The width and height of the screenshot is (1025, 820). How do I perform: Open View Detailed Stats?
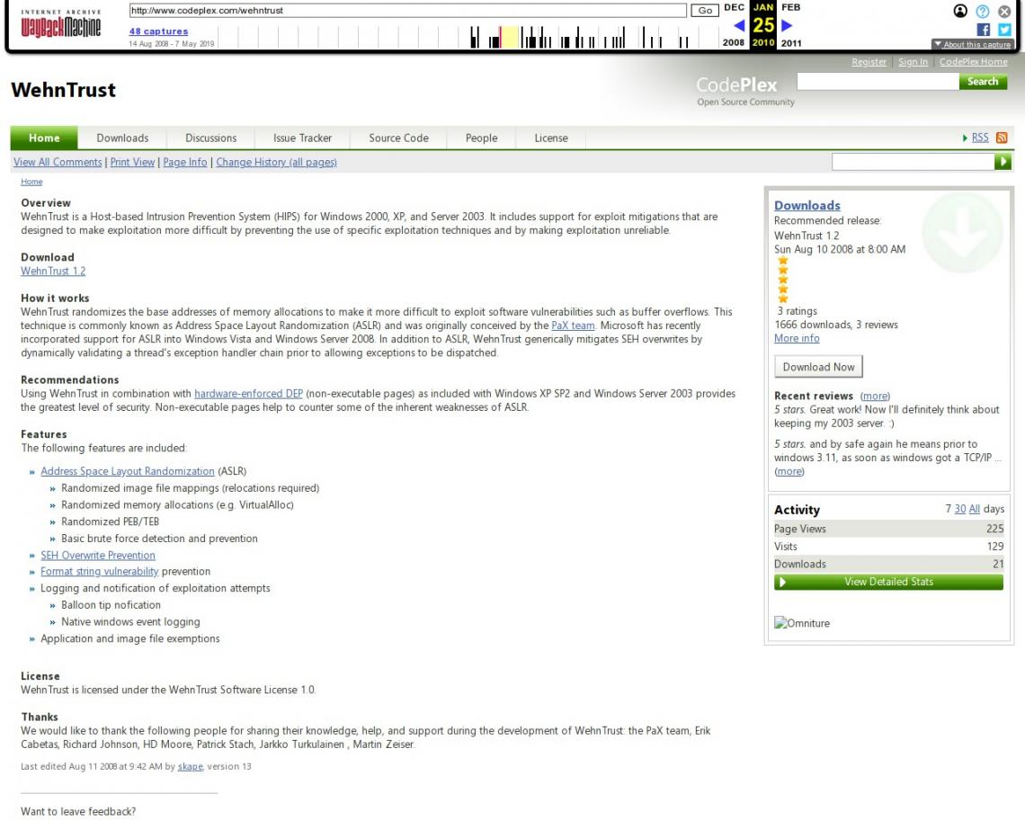pos(888,582)
